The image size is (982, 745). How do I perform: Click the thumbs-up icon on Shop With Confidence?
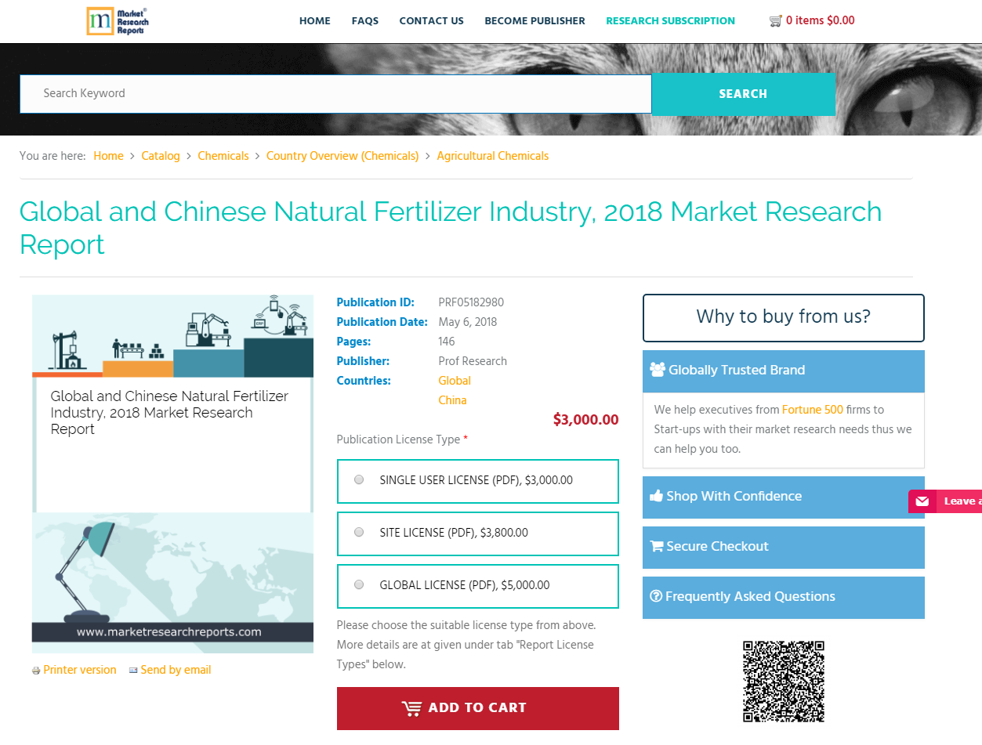pyautogui.click(x=656, y=496)
